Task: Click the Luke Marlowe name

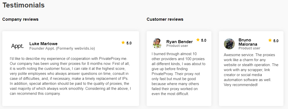Action: [43, 44]
